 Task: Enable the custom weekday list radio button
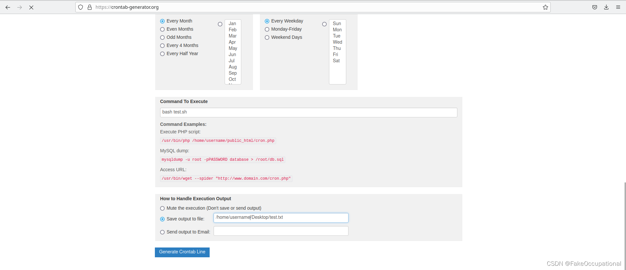pyautogui.click(x=324, y=24)
